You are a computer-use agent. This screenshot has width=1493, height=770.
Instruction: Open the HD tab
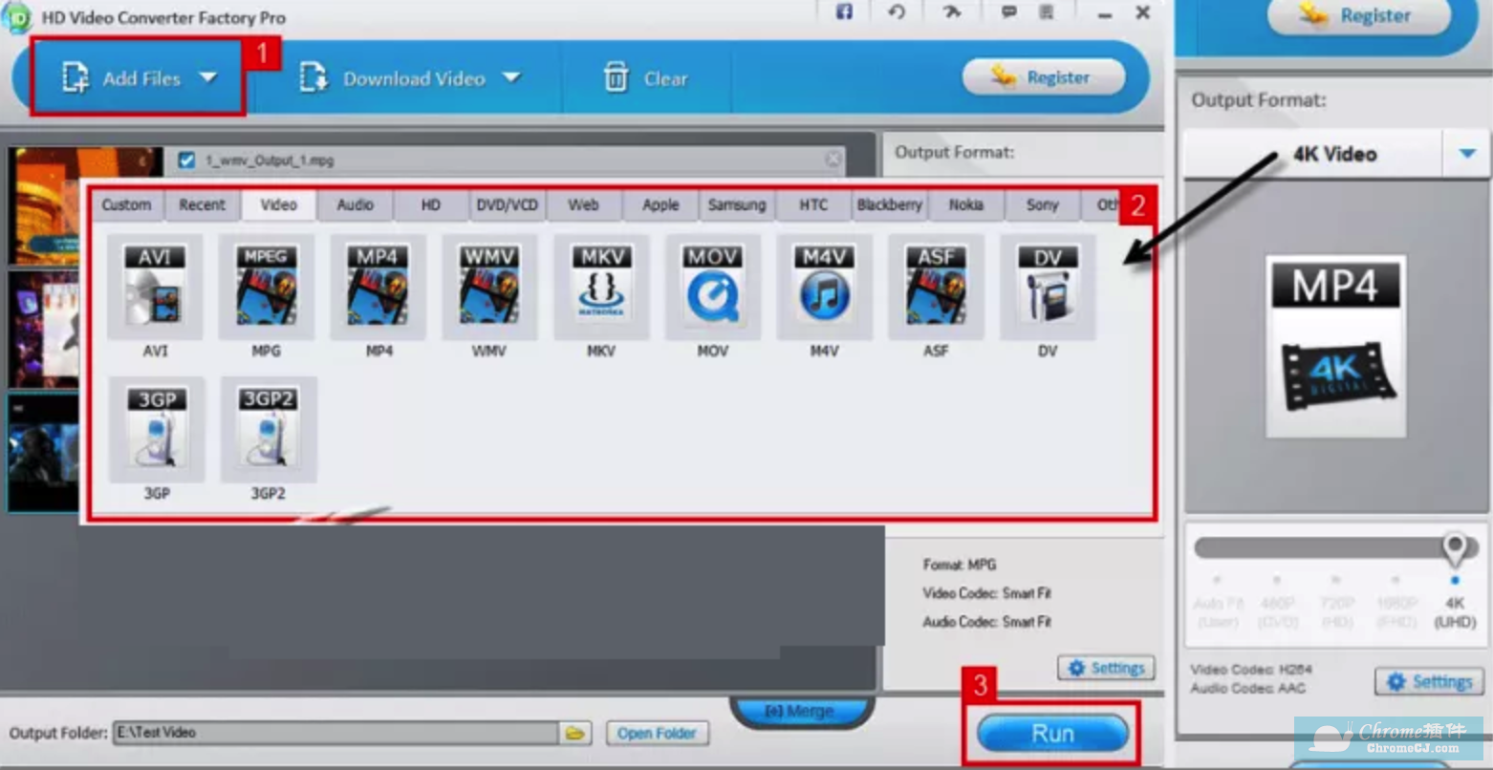(431, 204)
